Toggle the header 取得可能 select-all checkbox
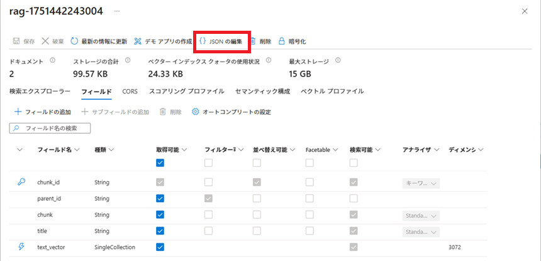541x261 pixels. pyautogui.click(x=160, y=163)
